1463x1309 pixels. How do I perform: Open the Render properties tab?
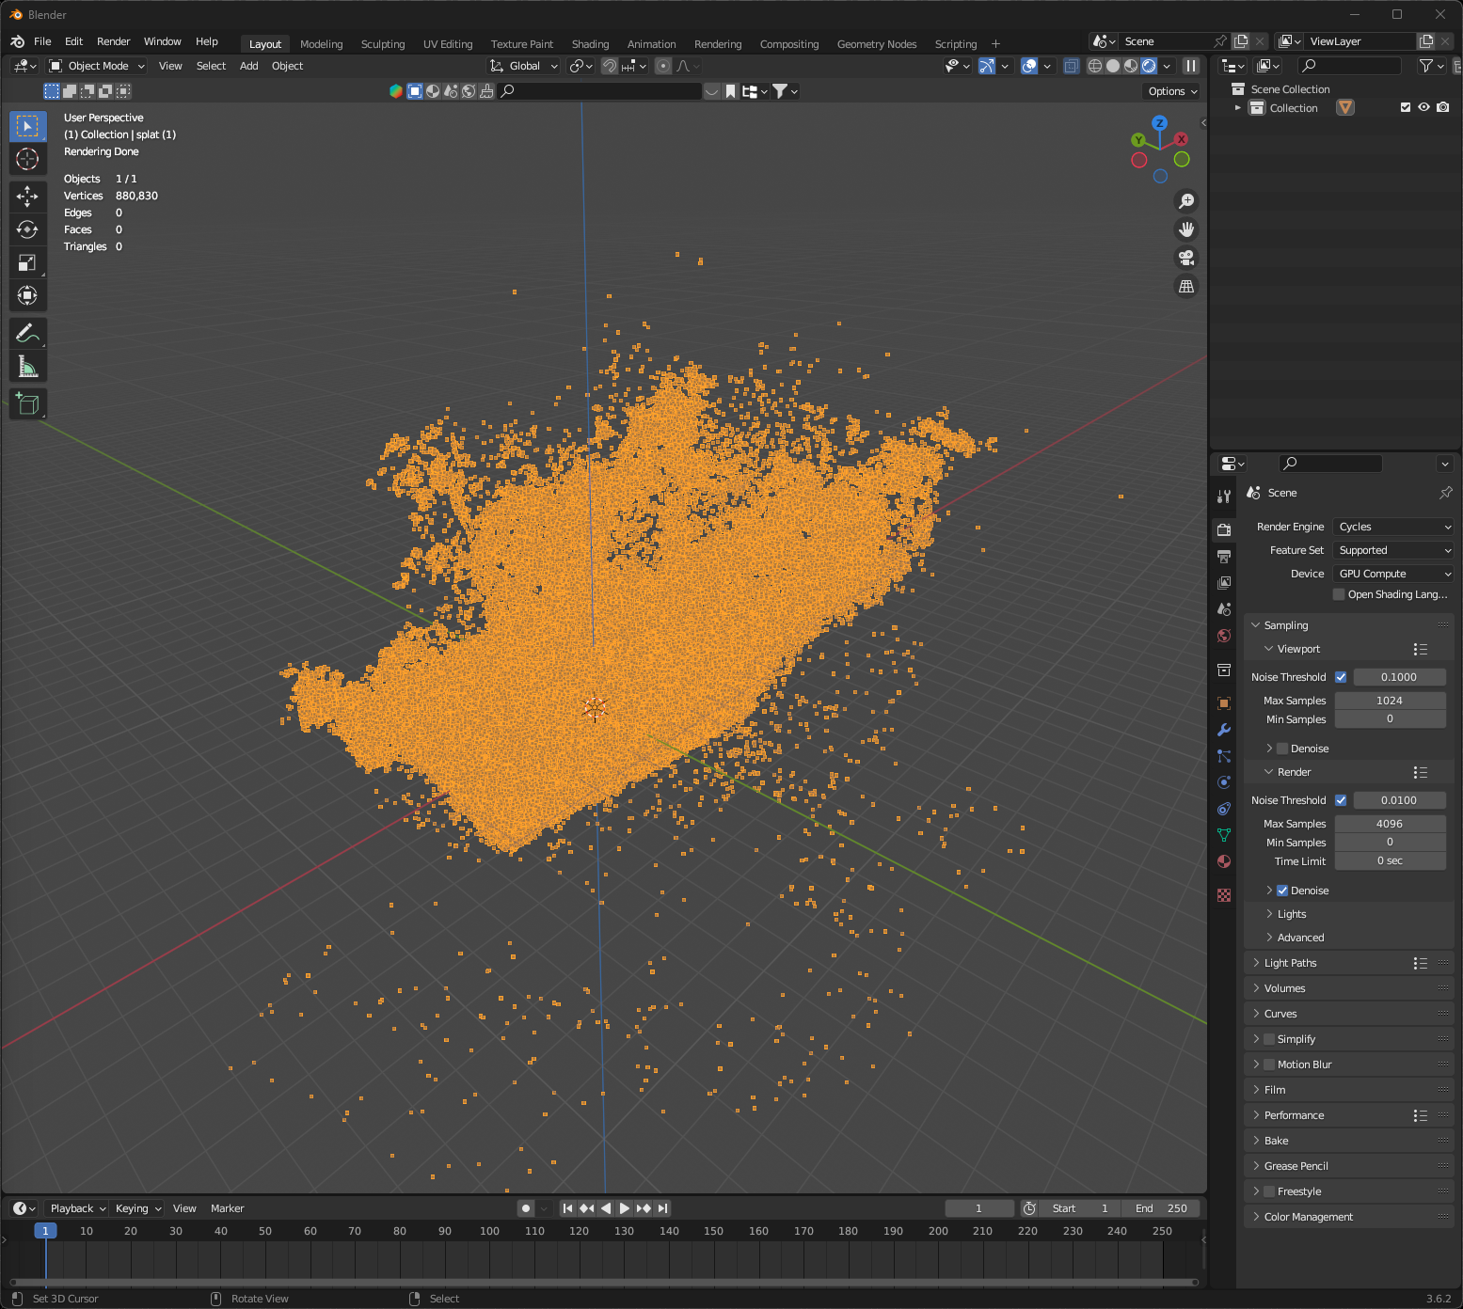1224,530
